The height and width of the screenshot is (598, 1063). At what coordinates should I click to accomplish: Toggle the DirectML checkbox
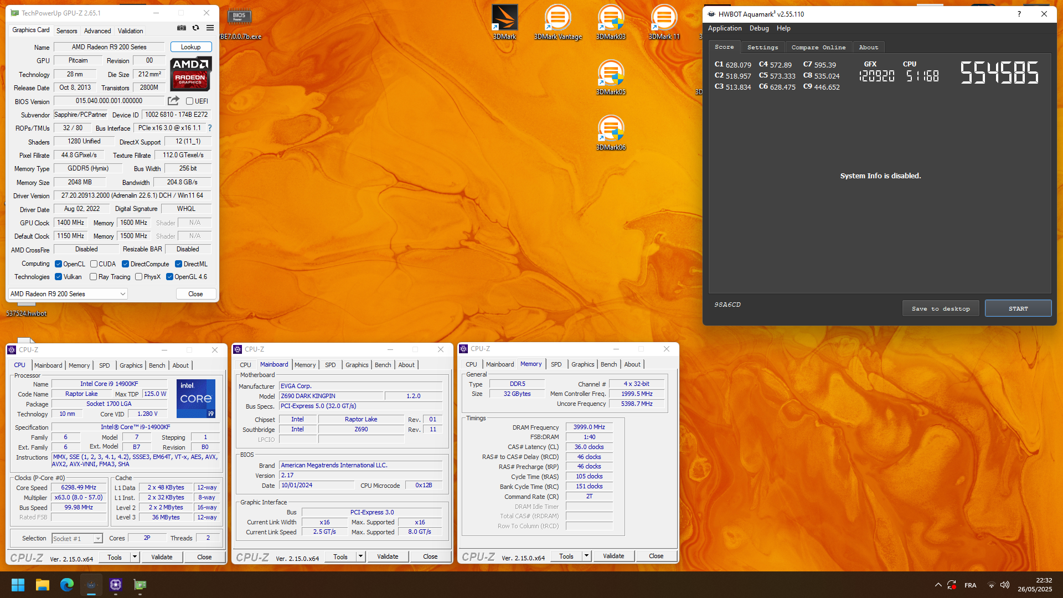click(178, 264)
